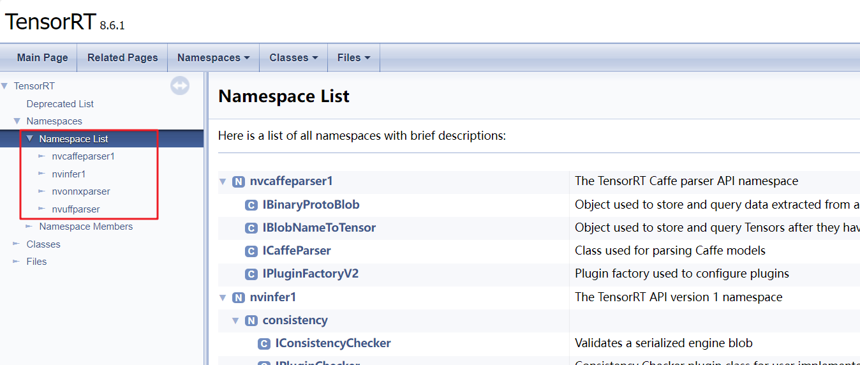The image size is (860, 365).
Task: Click the C badge beside IPluginFactoryV2
Action: (x=251, y=274)
